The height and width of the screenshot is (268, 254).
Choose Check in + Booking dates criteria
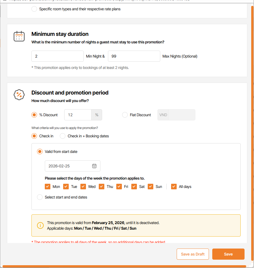(63, 136)
